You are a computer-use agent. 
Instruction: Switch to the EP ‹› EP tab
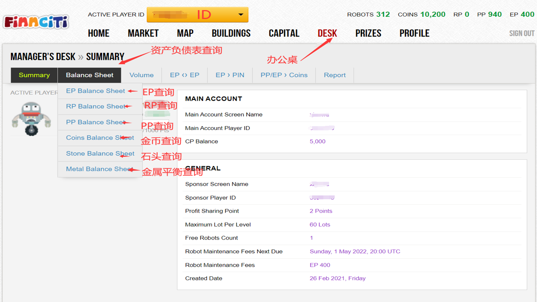pyautogui.click(x=185, y=75)
